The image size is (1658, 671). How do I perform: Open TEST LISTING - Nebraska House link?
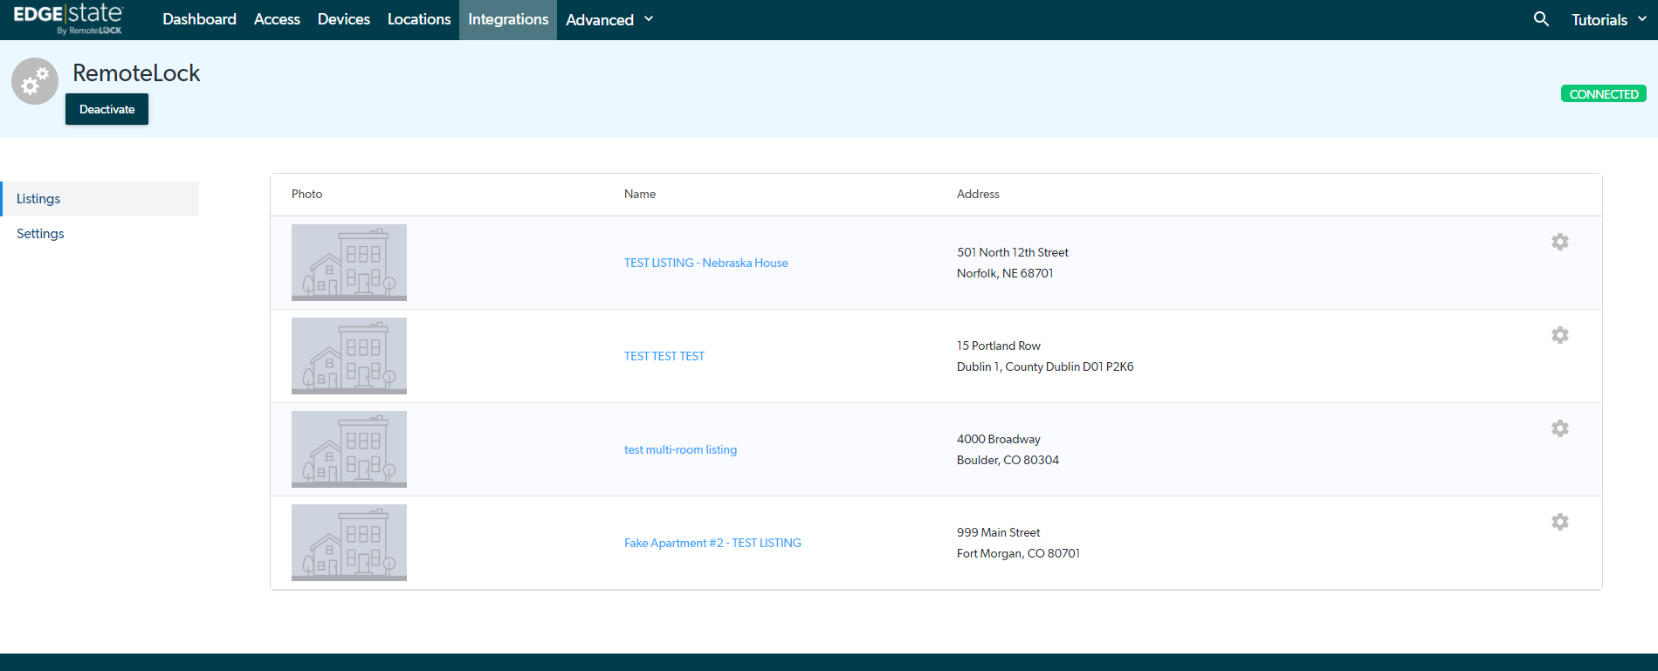705,263
